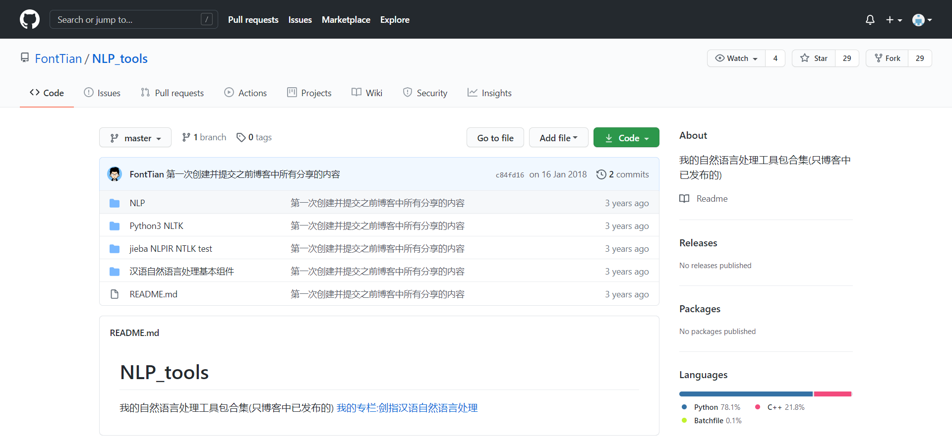Click the README.md file icon
The width and height of the screenshot is (952, 447).
[115, 294]
